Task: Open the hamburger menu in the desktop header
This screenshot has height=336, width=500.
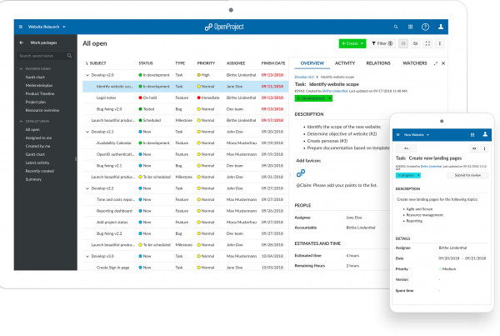Action: (21, 27)
